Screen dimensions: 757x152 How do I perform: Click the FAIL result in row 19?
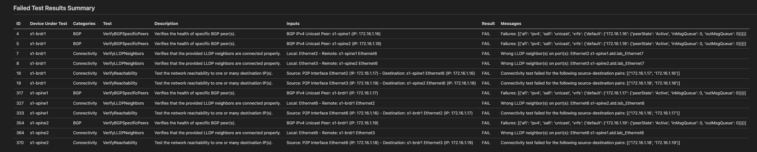click(486, 83)
